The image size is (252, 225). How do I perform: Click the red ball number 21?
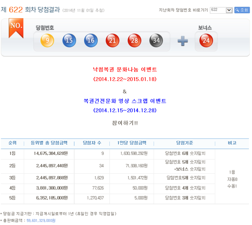112,40
